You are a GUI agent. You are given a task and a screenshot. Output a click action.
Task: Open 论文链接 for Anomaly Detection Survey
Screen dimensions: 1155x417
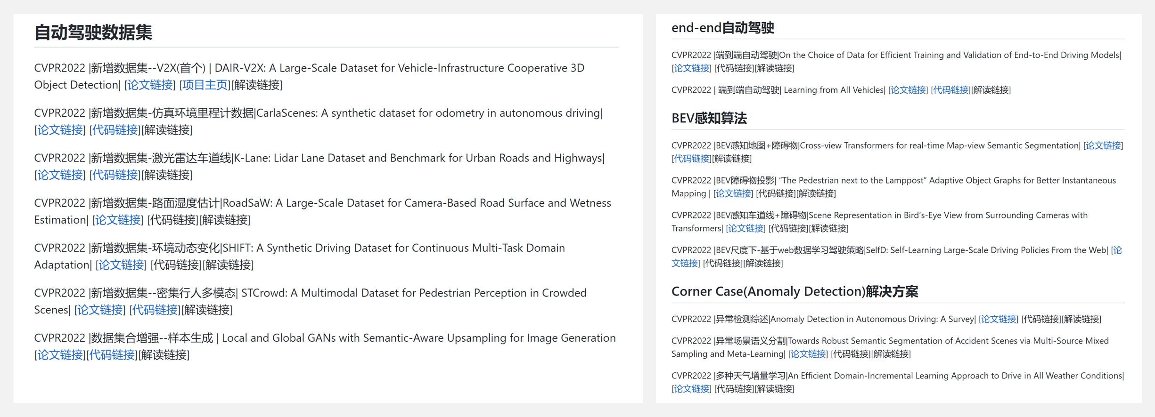tap(999, 319)
